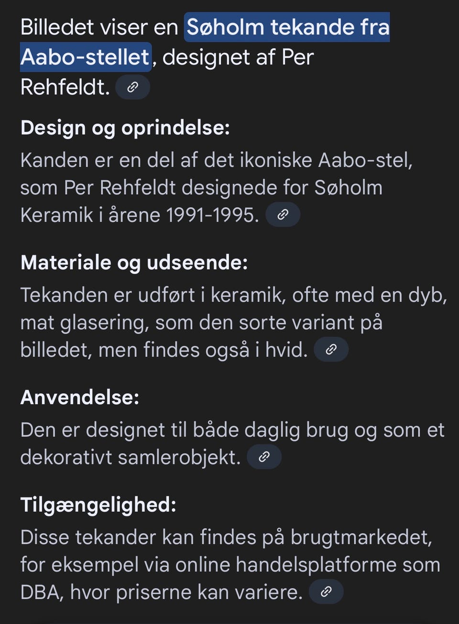Screen dimensions: 459x624
Task: Select the heading "Design og oprindelse"
Action: [124, 128]
